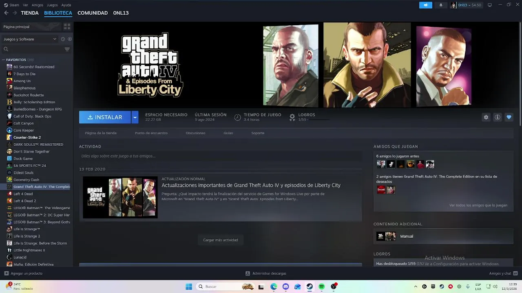This screenshot has height=293, width=522.
Task: Switch to TIENDA tab
Action: [30, 13]
